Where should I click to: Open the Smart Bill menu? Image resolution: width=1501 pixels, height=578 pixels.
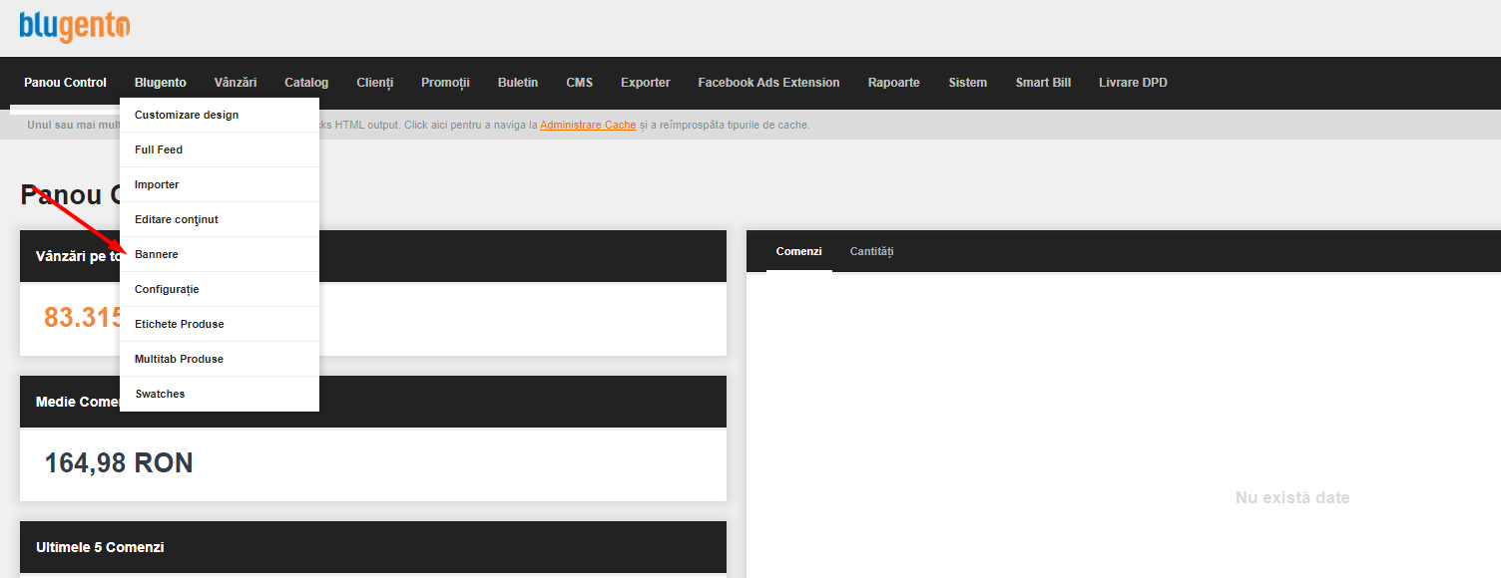(1043, 83)
